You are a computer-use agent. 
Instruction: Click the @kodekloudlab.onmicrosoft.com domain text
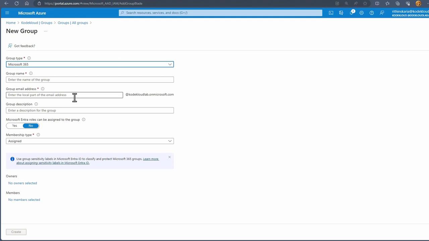pyautogui.click(x=149, y=94)
